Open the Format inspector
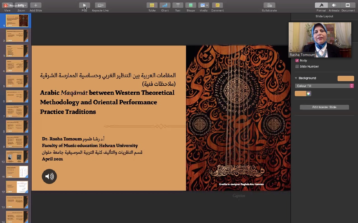The image size is (358, 223). click(321, 5)
